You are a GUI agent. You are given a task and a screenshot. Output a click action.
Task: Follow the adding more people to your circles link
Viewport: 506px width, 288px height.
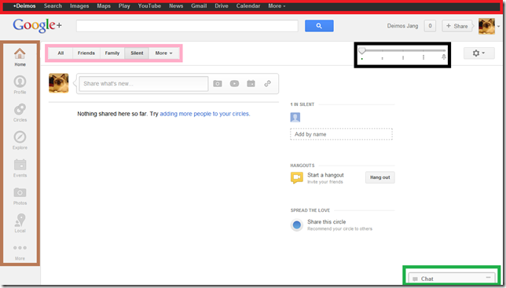[x=205, y=114]
